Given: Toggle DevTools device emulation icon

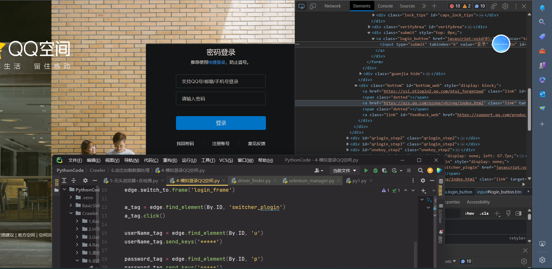Looking at the screenshot, I should point(313,6).
